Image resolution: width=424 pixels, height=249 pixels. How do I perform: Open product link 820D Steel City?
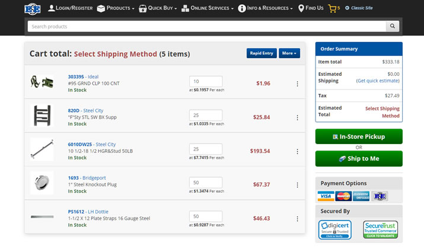[85, 111]
